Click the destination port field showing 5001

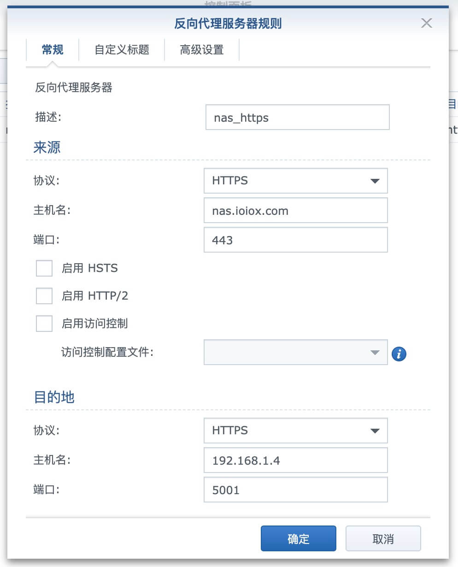295,490
